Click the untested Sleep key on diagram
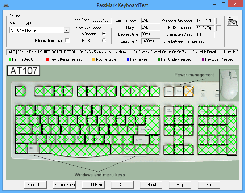245x193 pixels. [x=179, y=91]
